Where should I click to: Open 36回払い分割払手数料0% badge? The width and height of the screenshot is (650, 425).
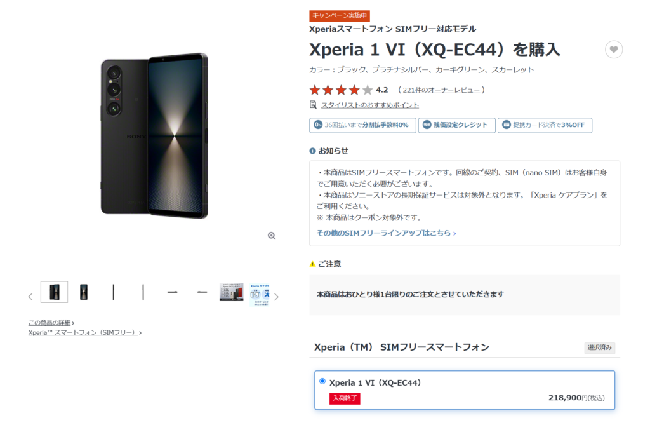pyautogui.click(x=362, y=125)
